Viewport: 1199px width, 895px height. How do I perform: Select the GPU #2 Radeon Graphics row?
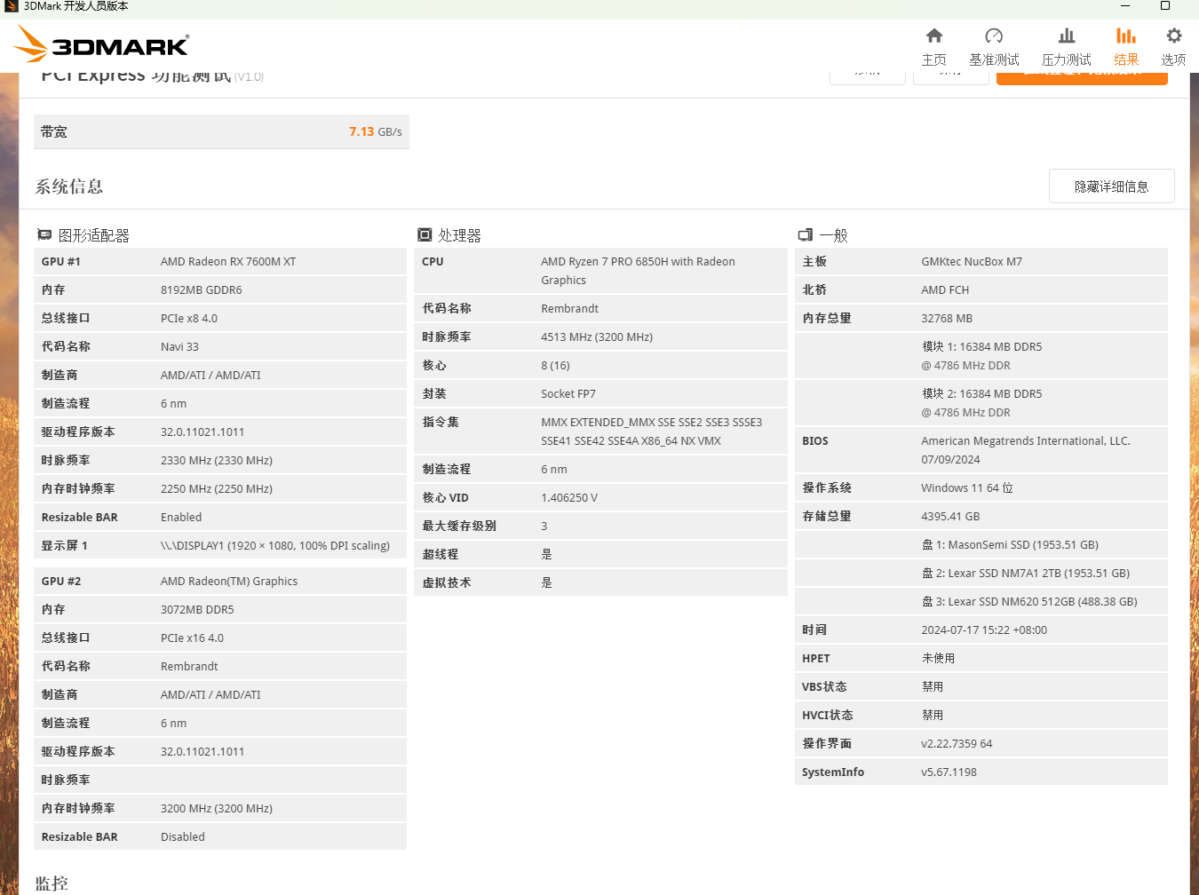tap(220, 580)
